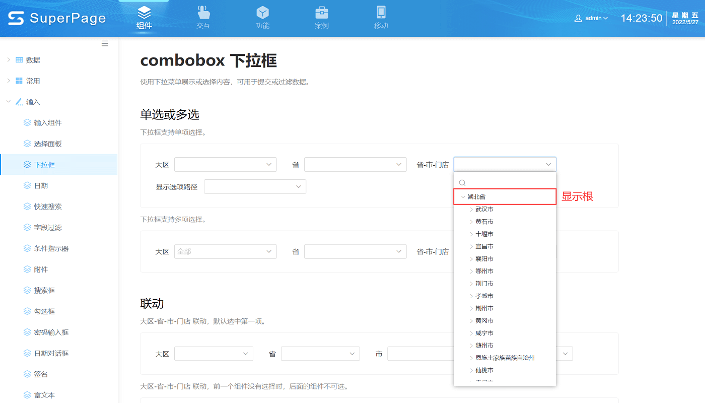Click the search icon in dropdown panel
Image resolution: width=705 pixels, height=403 pixels.
[x=462, y=183]
